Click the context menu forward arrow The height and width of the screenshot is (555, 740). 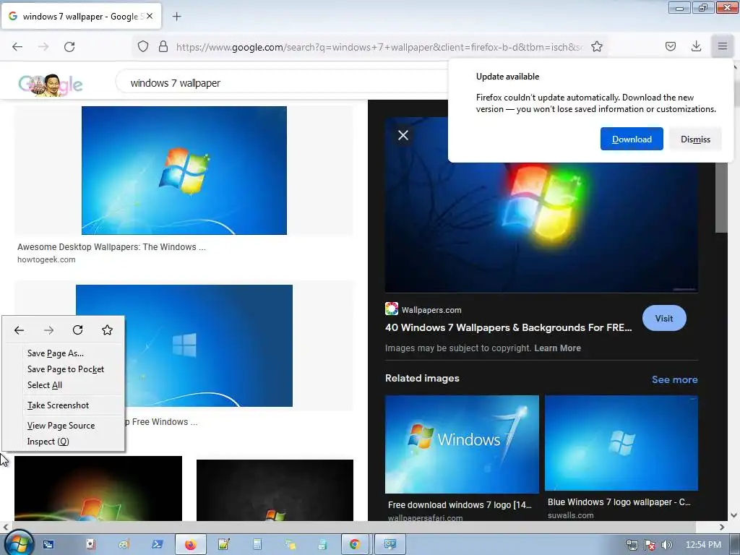click(48, 330)
